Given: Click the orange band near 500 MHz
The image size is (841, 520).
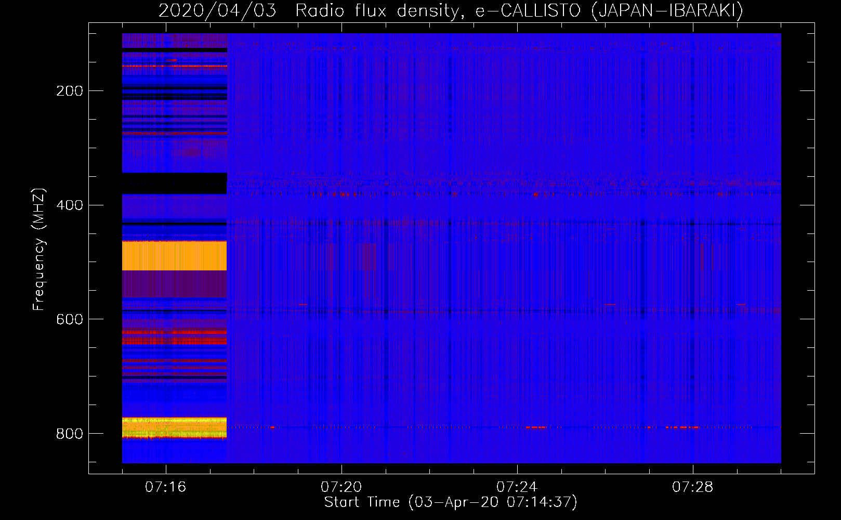Looking at the screenshot, I should pyautogui.click(x=174, y=256).
